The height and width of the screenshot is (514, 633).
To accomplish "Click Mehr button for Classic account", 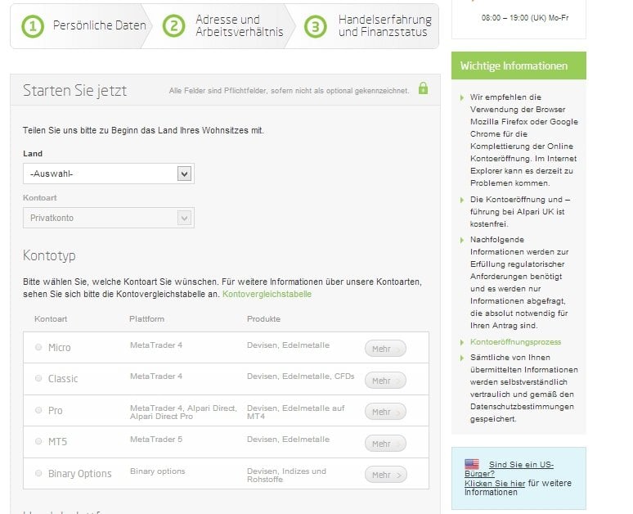I will click(x=385, y=381).
